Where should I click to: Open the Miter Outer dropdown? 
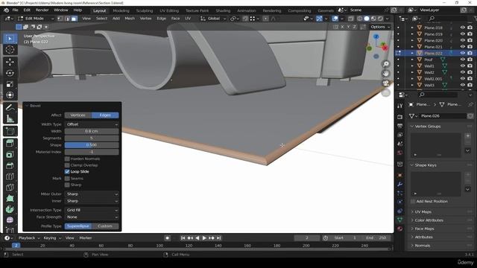pos(92,194)
